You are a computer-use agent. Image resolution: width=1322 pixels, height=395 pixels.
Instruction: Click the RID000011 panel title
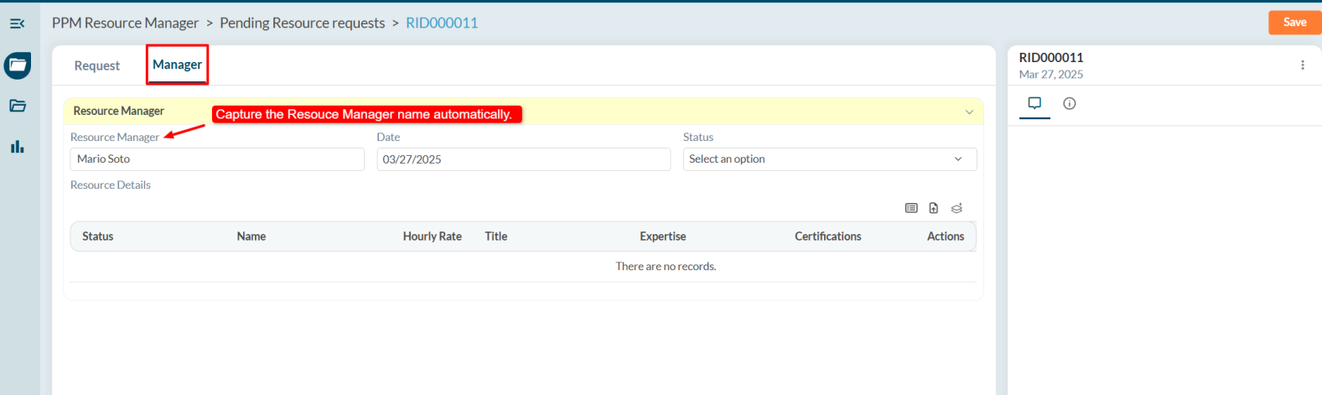coord(1051,58)
